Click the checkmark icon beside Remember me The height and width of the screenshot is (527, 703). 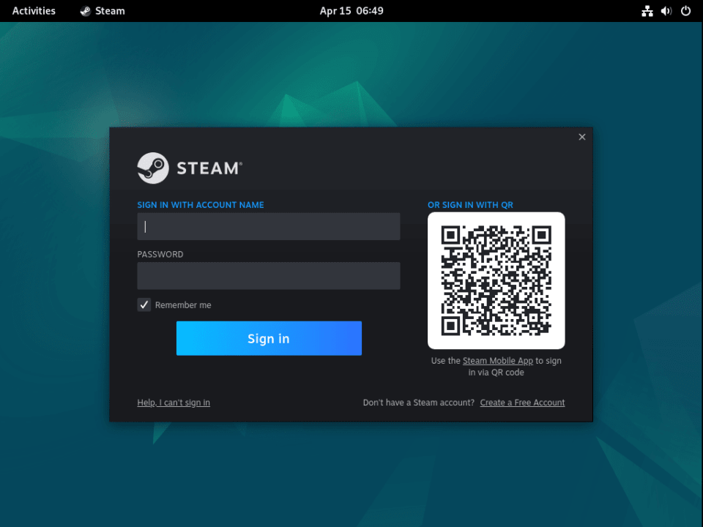(x=144, y=304)
